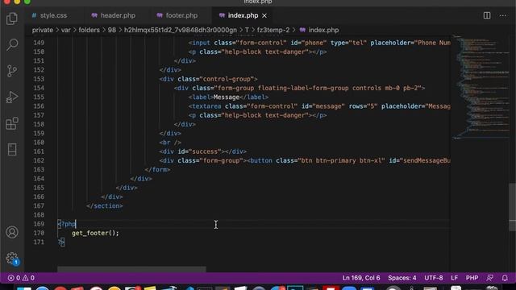Open the Extensions view
Screen dimensions: 516x290
pyautogui.click(x=12, y=123)
